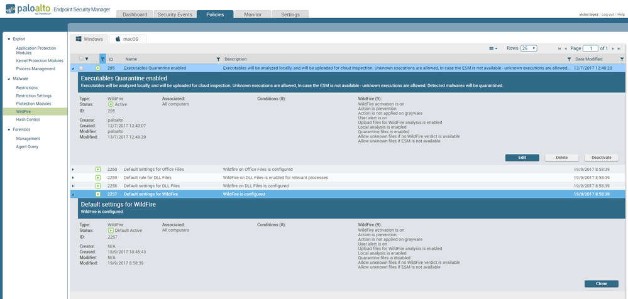Viewport: 628px width, 299px height.
Task: Click the Clone button
Action: point(601,283)
